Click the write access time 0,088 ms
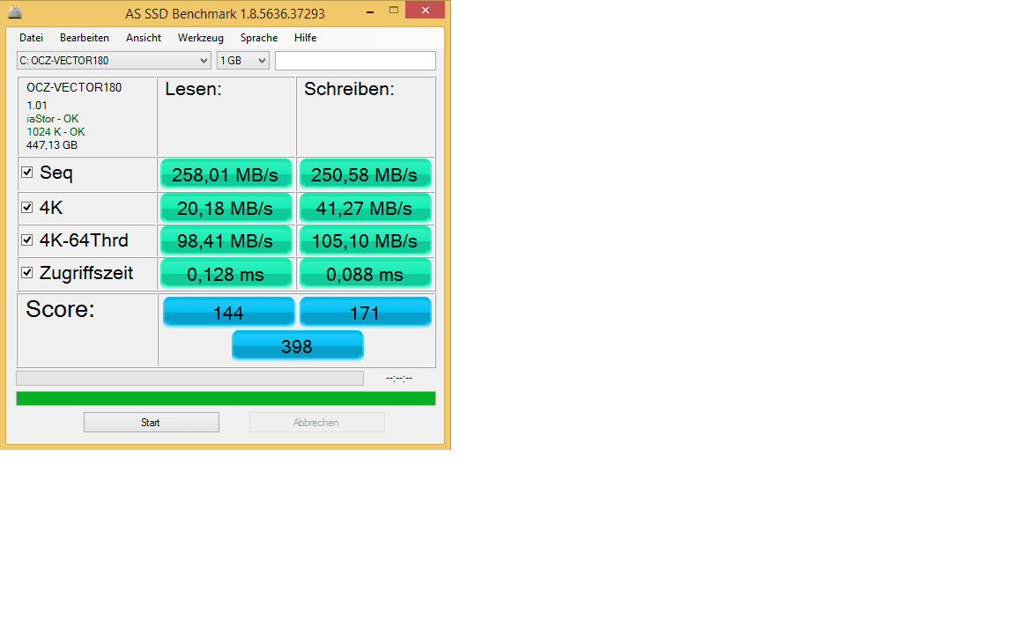The width and height of the screenshot is (1015, 634). [x=365, y=274]
